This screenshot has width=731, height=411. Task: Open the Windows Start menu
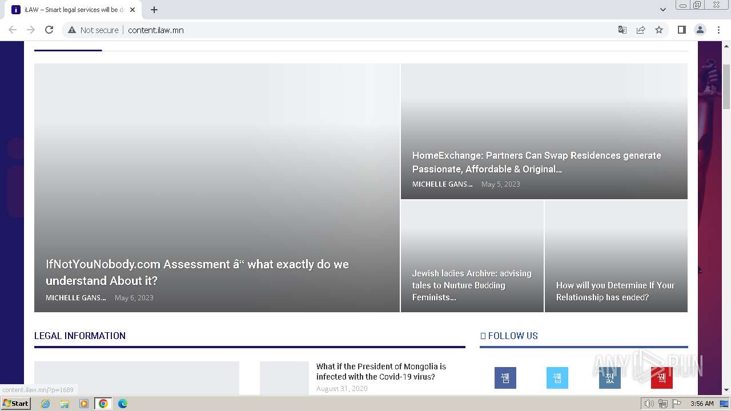15,403
